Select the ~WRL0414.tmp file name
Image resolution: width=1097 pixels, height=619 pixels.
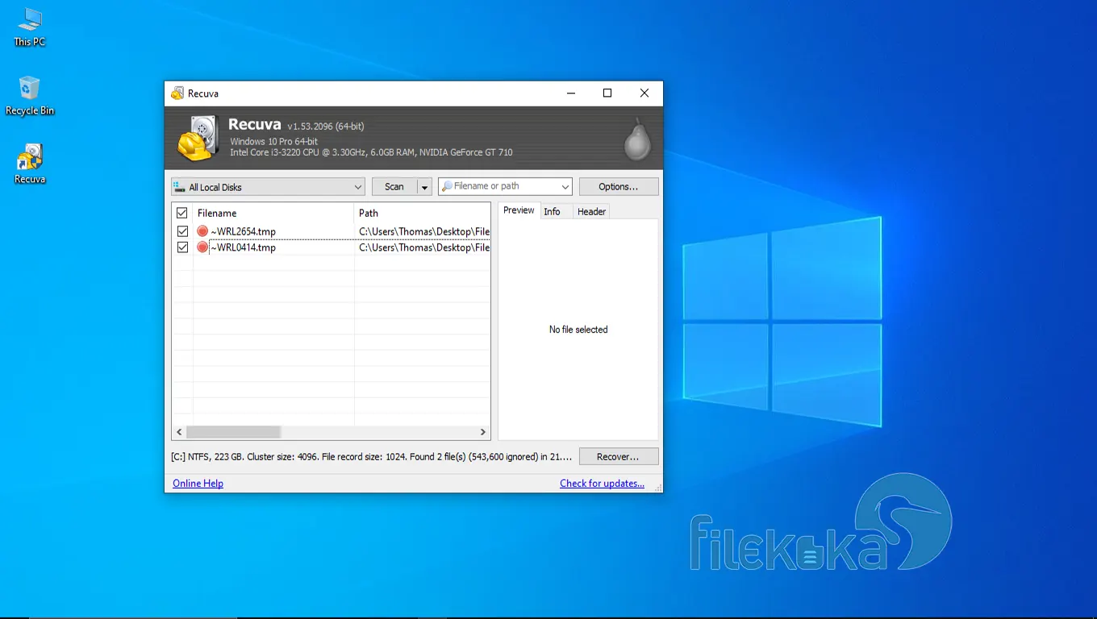[x=243, y=247]
